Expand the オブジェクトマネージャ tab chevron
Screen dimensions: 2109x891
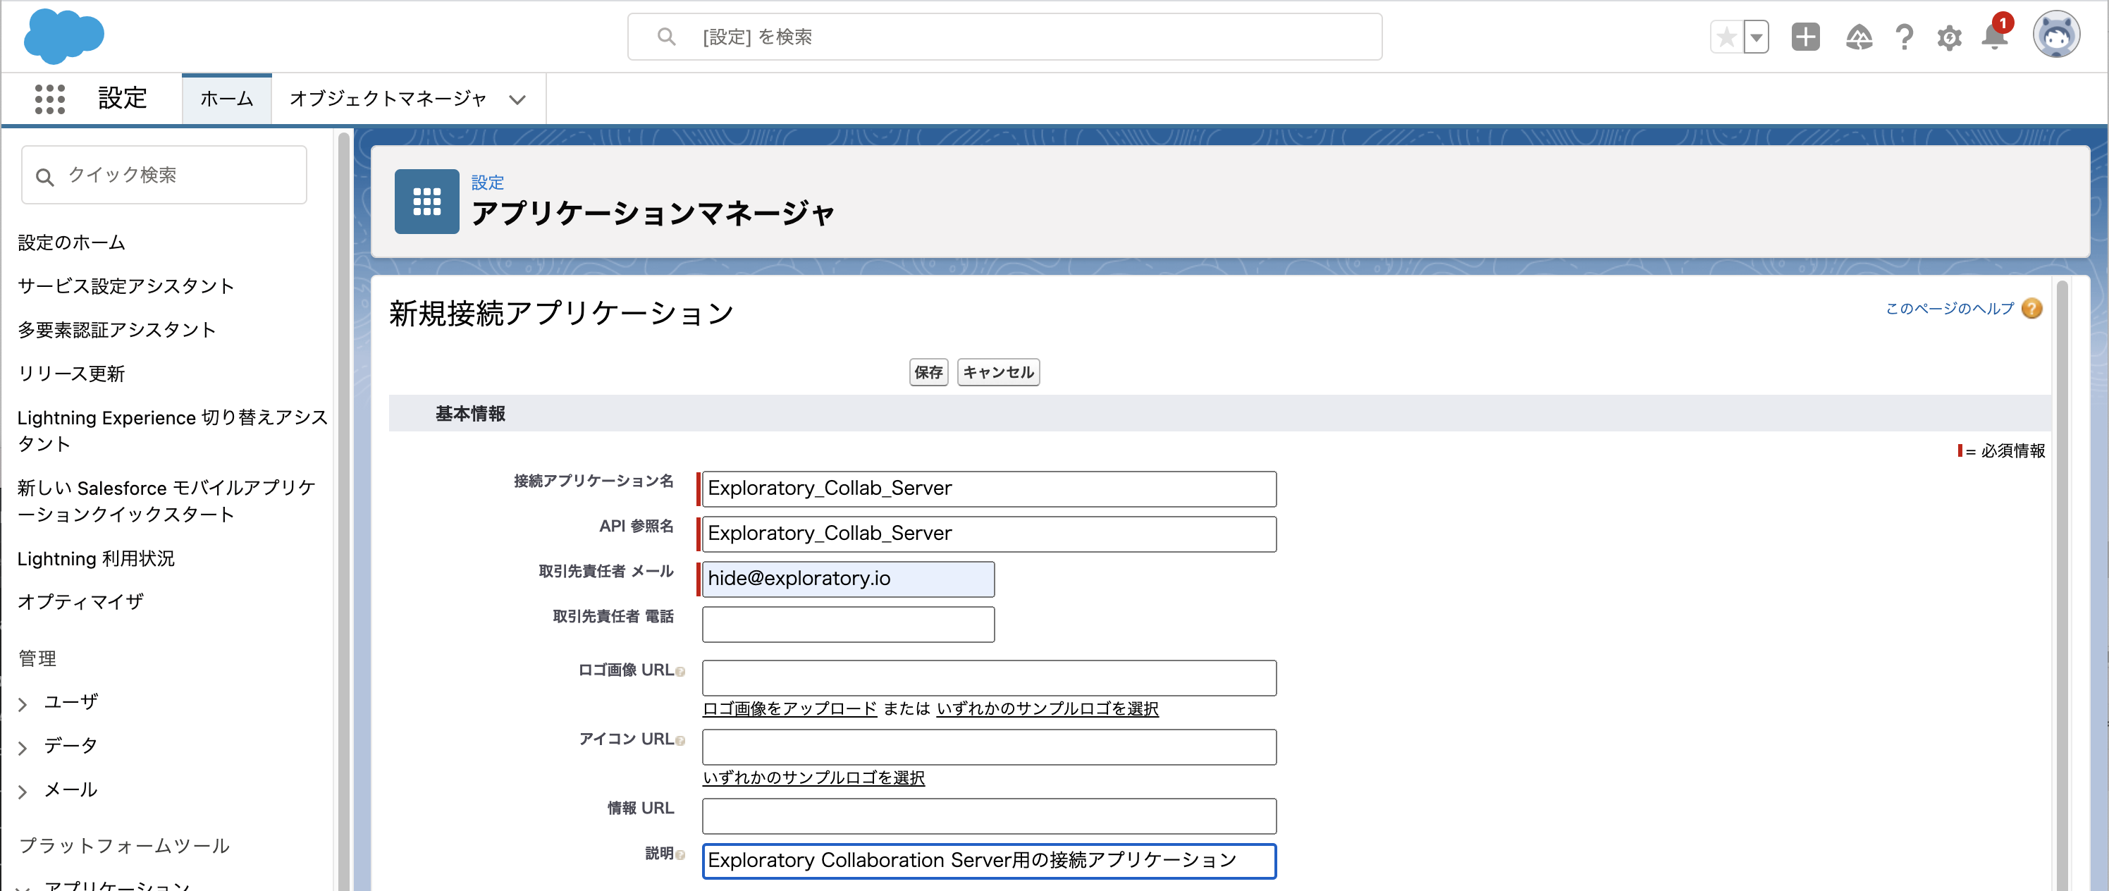tap(517, 100)
